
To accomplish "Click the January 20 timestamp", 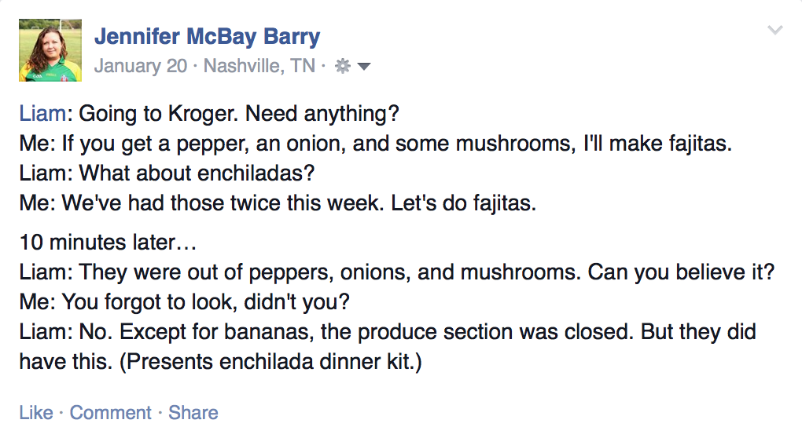I will (x=140, y=66).
